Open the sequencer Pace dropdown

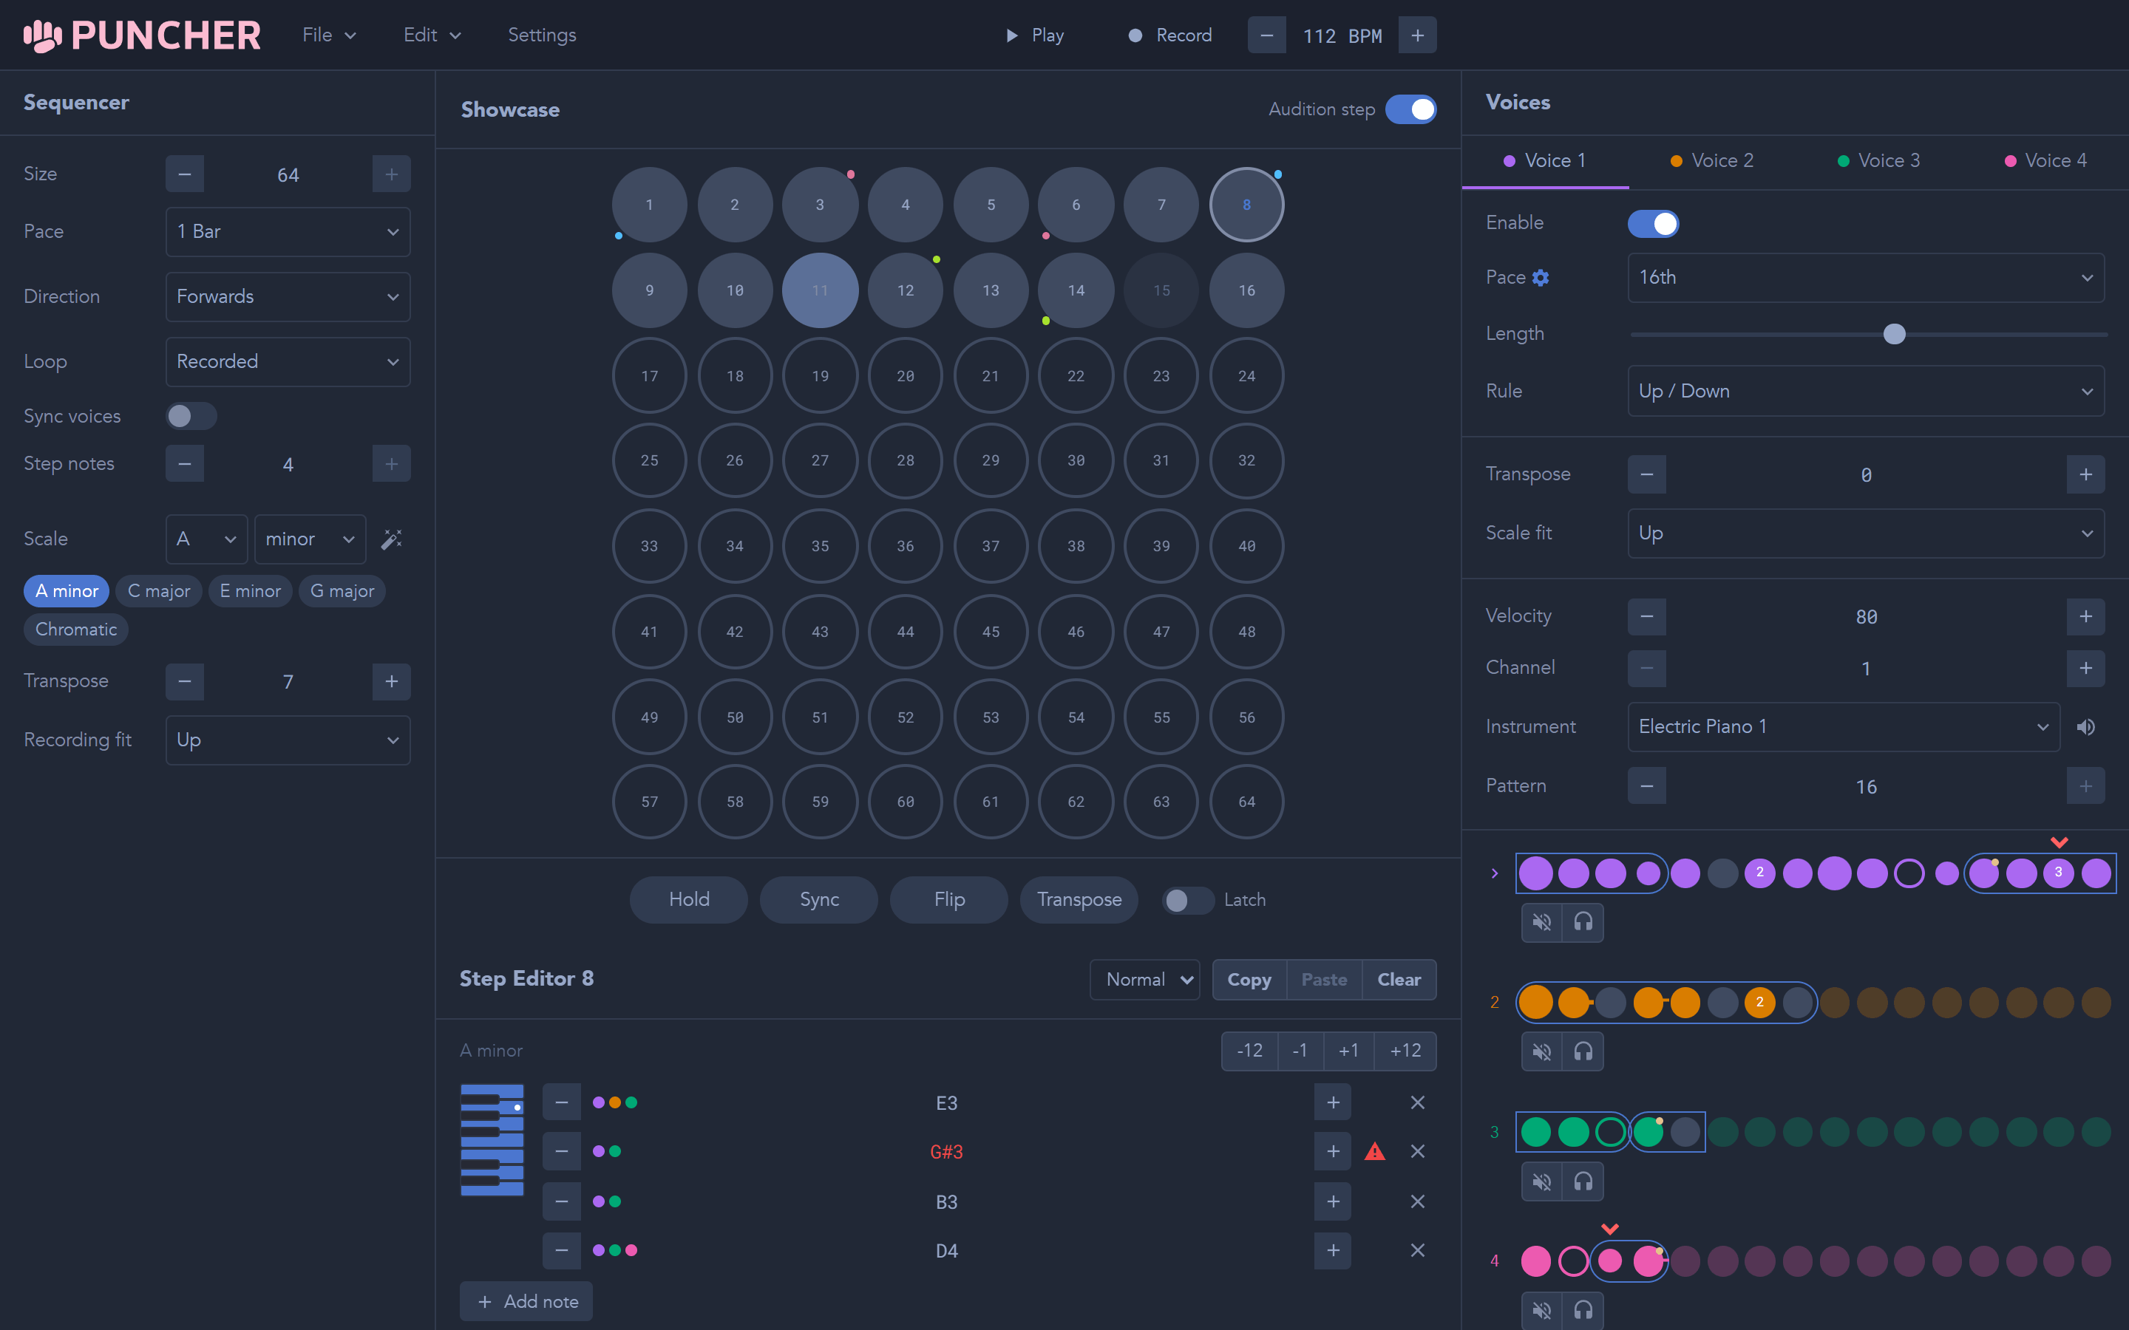[288, 232]
